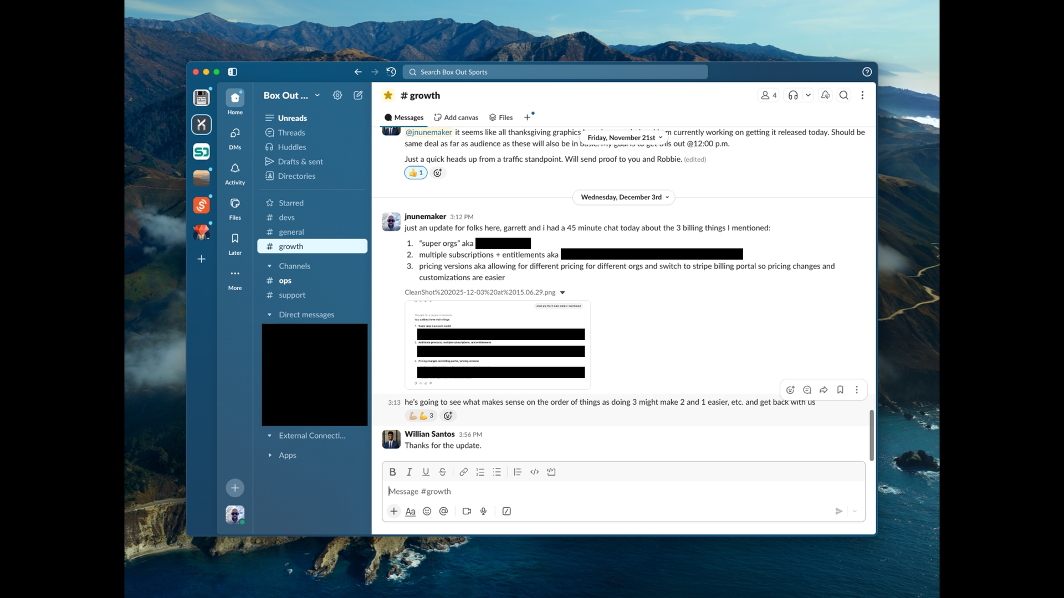Image resolution: width=1064 pixels, height=598 pixels.
Task: Open the new message compose icon
Action: pos(358,95)
